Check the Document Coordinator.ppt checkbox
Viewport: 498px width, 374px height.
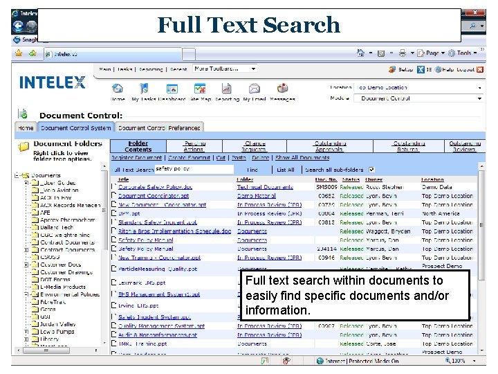click(113, 195)
